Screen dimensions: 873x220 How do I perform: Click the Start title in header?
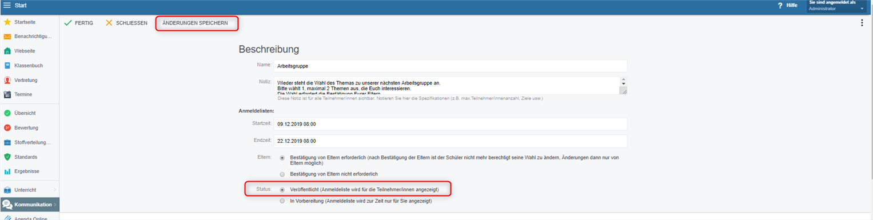pyautogui.click(x=21, y=5)
